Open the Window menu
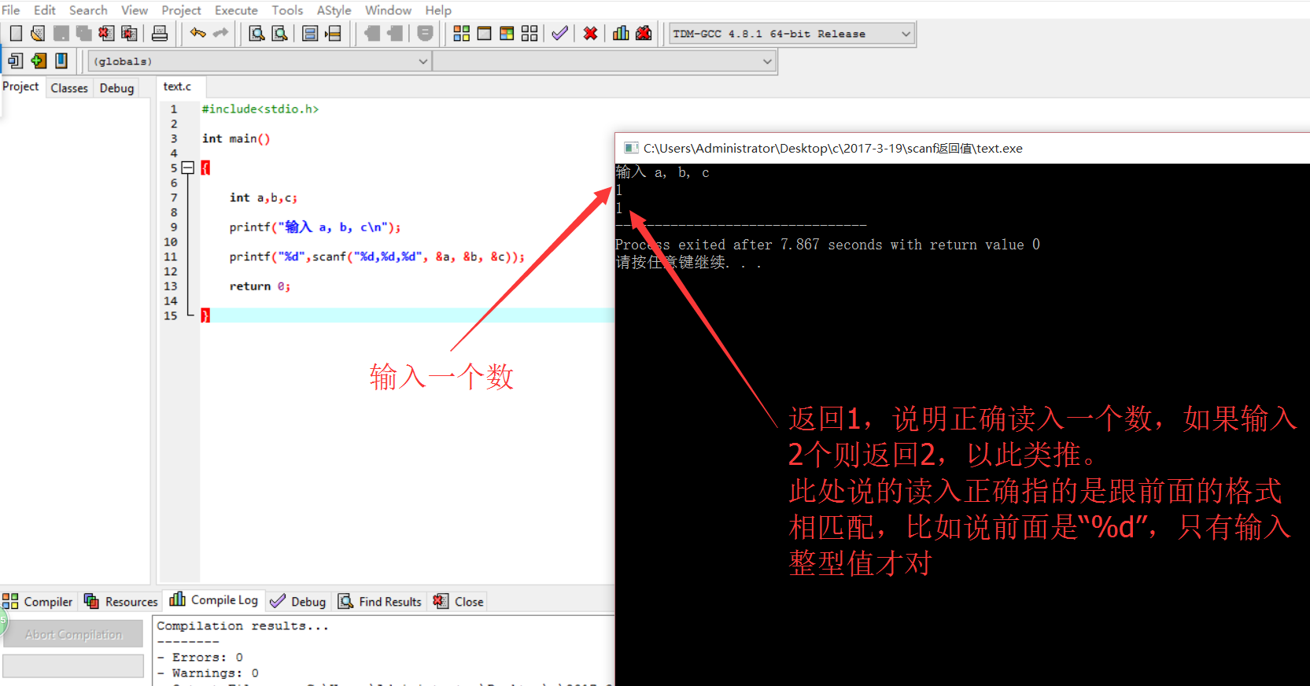Image resolution: width=1310 pixels, height=686 pixels. tap(388, 10)
